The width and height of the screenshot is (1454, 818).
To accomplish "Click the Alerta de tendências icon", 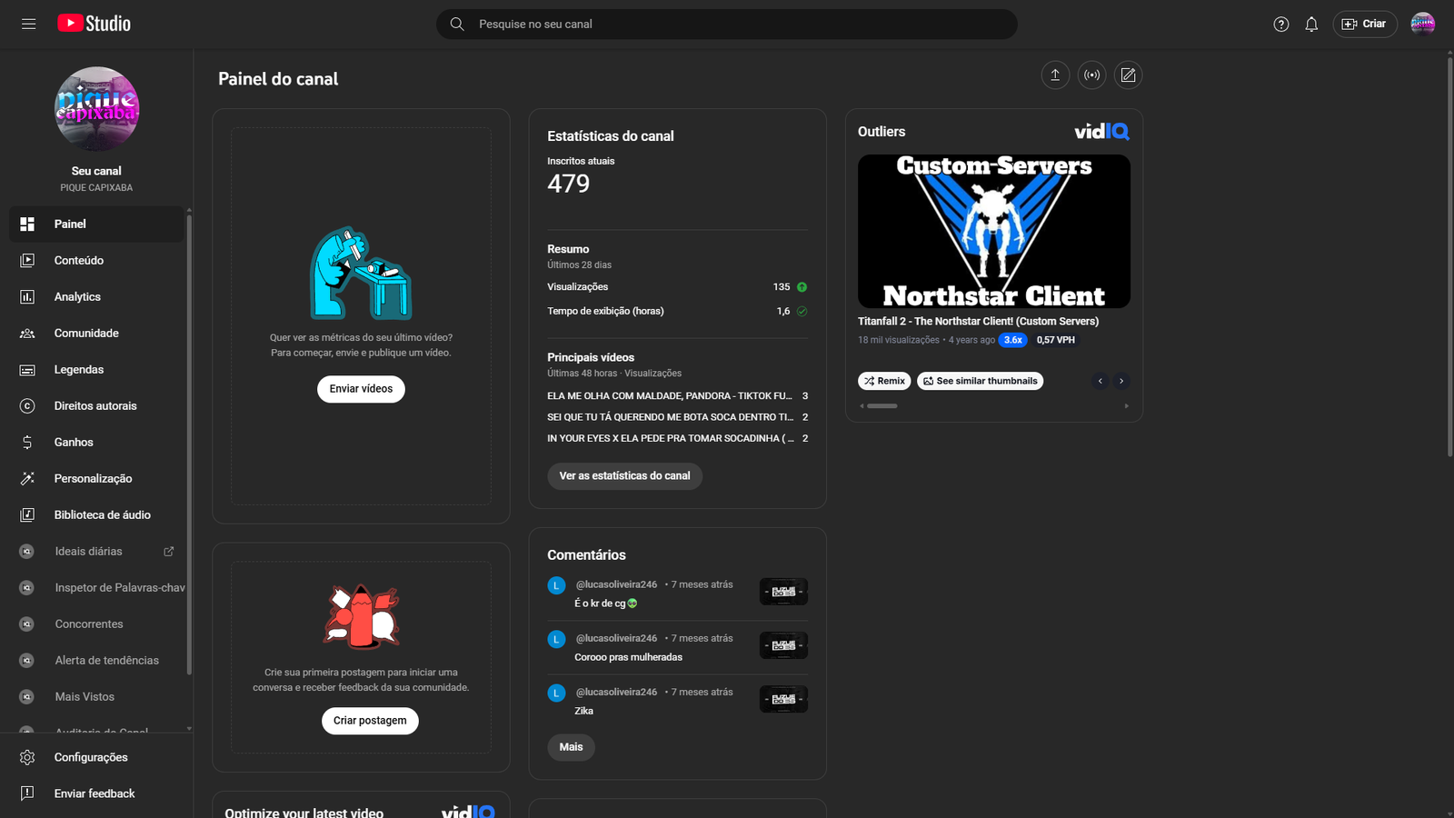I will click(x=27, y=661).
